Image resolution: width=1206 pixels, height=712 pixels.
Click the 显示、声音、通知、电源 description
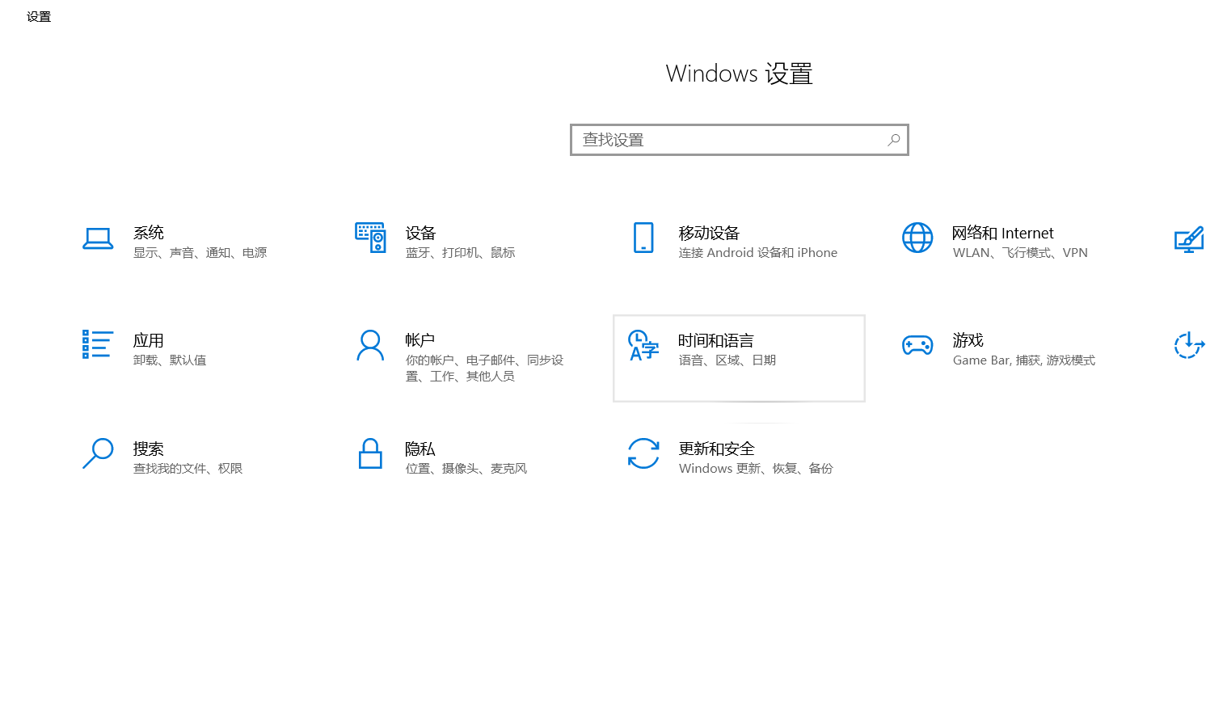click(x=200, y=253)
